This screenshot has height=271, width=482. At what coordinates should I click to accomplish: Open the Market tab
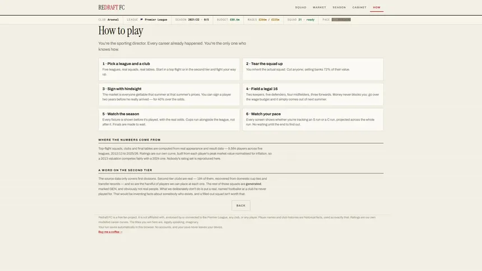click(319, 7)
